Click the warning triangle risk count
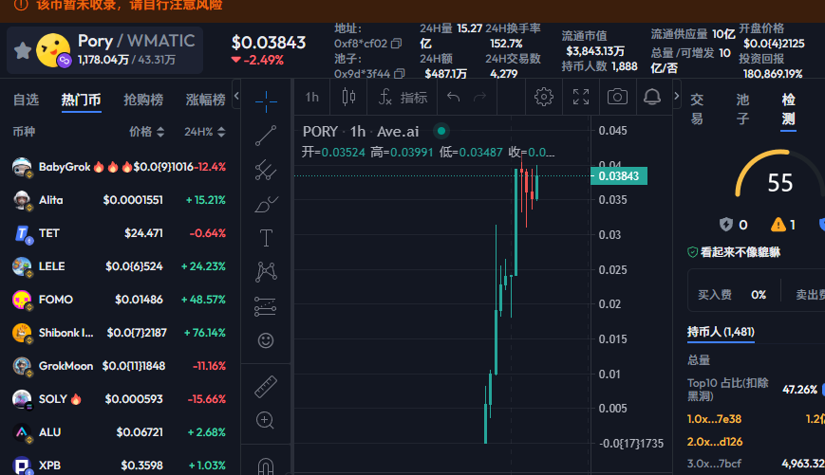The height and width of the screenshot is (475, 825). point(783,225)
